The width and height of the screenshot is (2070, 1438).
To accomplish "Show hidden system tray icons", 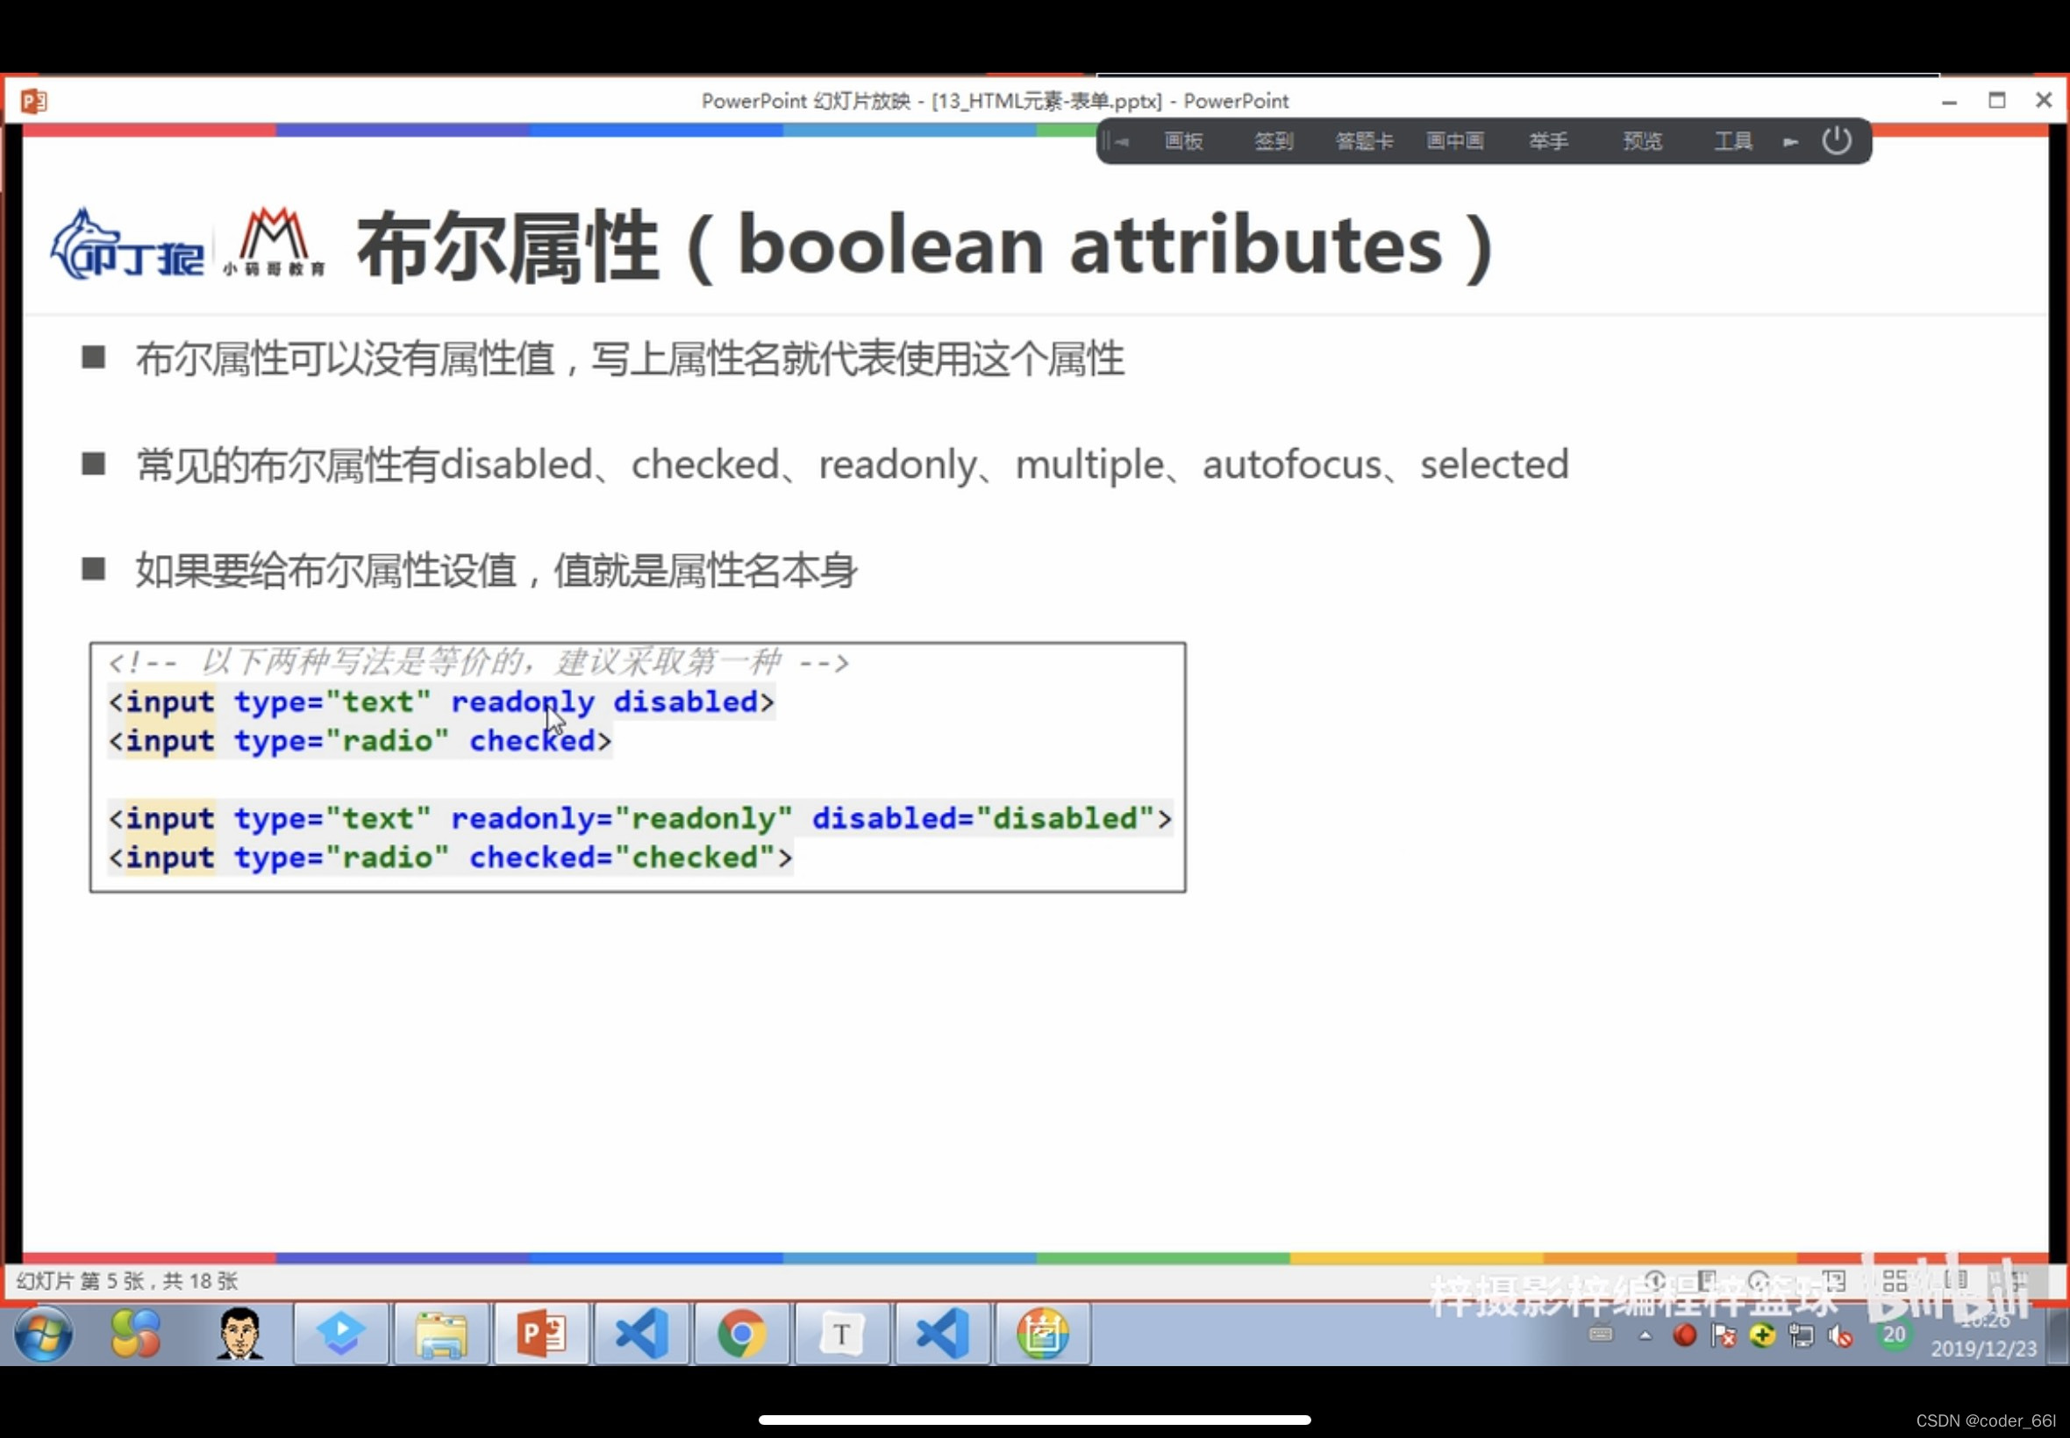I will [1645, 1335].
